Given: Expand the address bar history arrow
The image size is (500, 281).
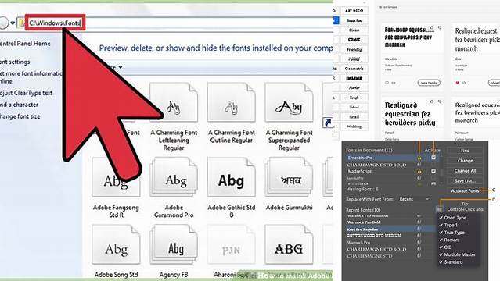Looking at the screenshot, I should pos(13,23).
